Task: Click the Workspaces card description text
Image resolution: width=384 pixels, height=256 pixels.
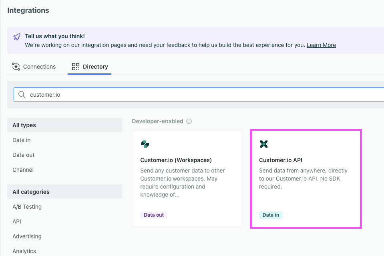Action: click(x=183, y=183)
